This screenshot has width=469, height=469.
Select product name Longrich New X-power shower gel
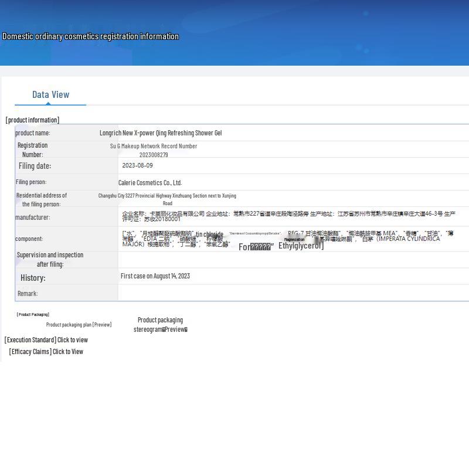(161, 133)
